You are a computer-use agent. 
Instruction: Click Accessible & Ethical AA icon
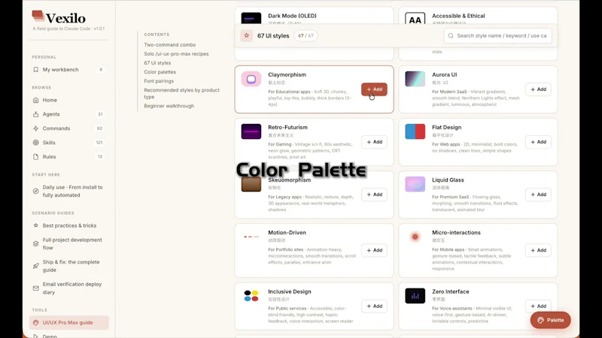[x=415, y=18]
